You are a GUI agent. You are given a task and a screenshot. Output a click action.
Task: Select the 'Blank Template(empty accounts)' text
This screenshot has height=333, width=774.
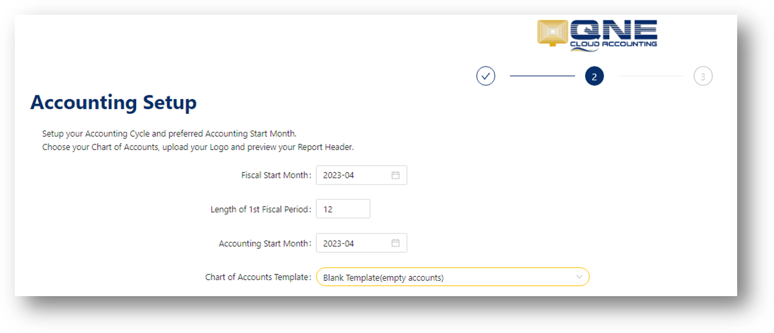click(x=383, y=278)
